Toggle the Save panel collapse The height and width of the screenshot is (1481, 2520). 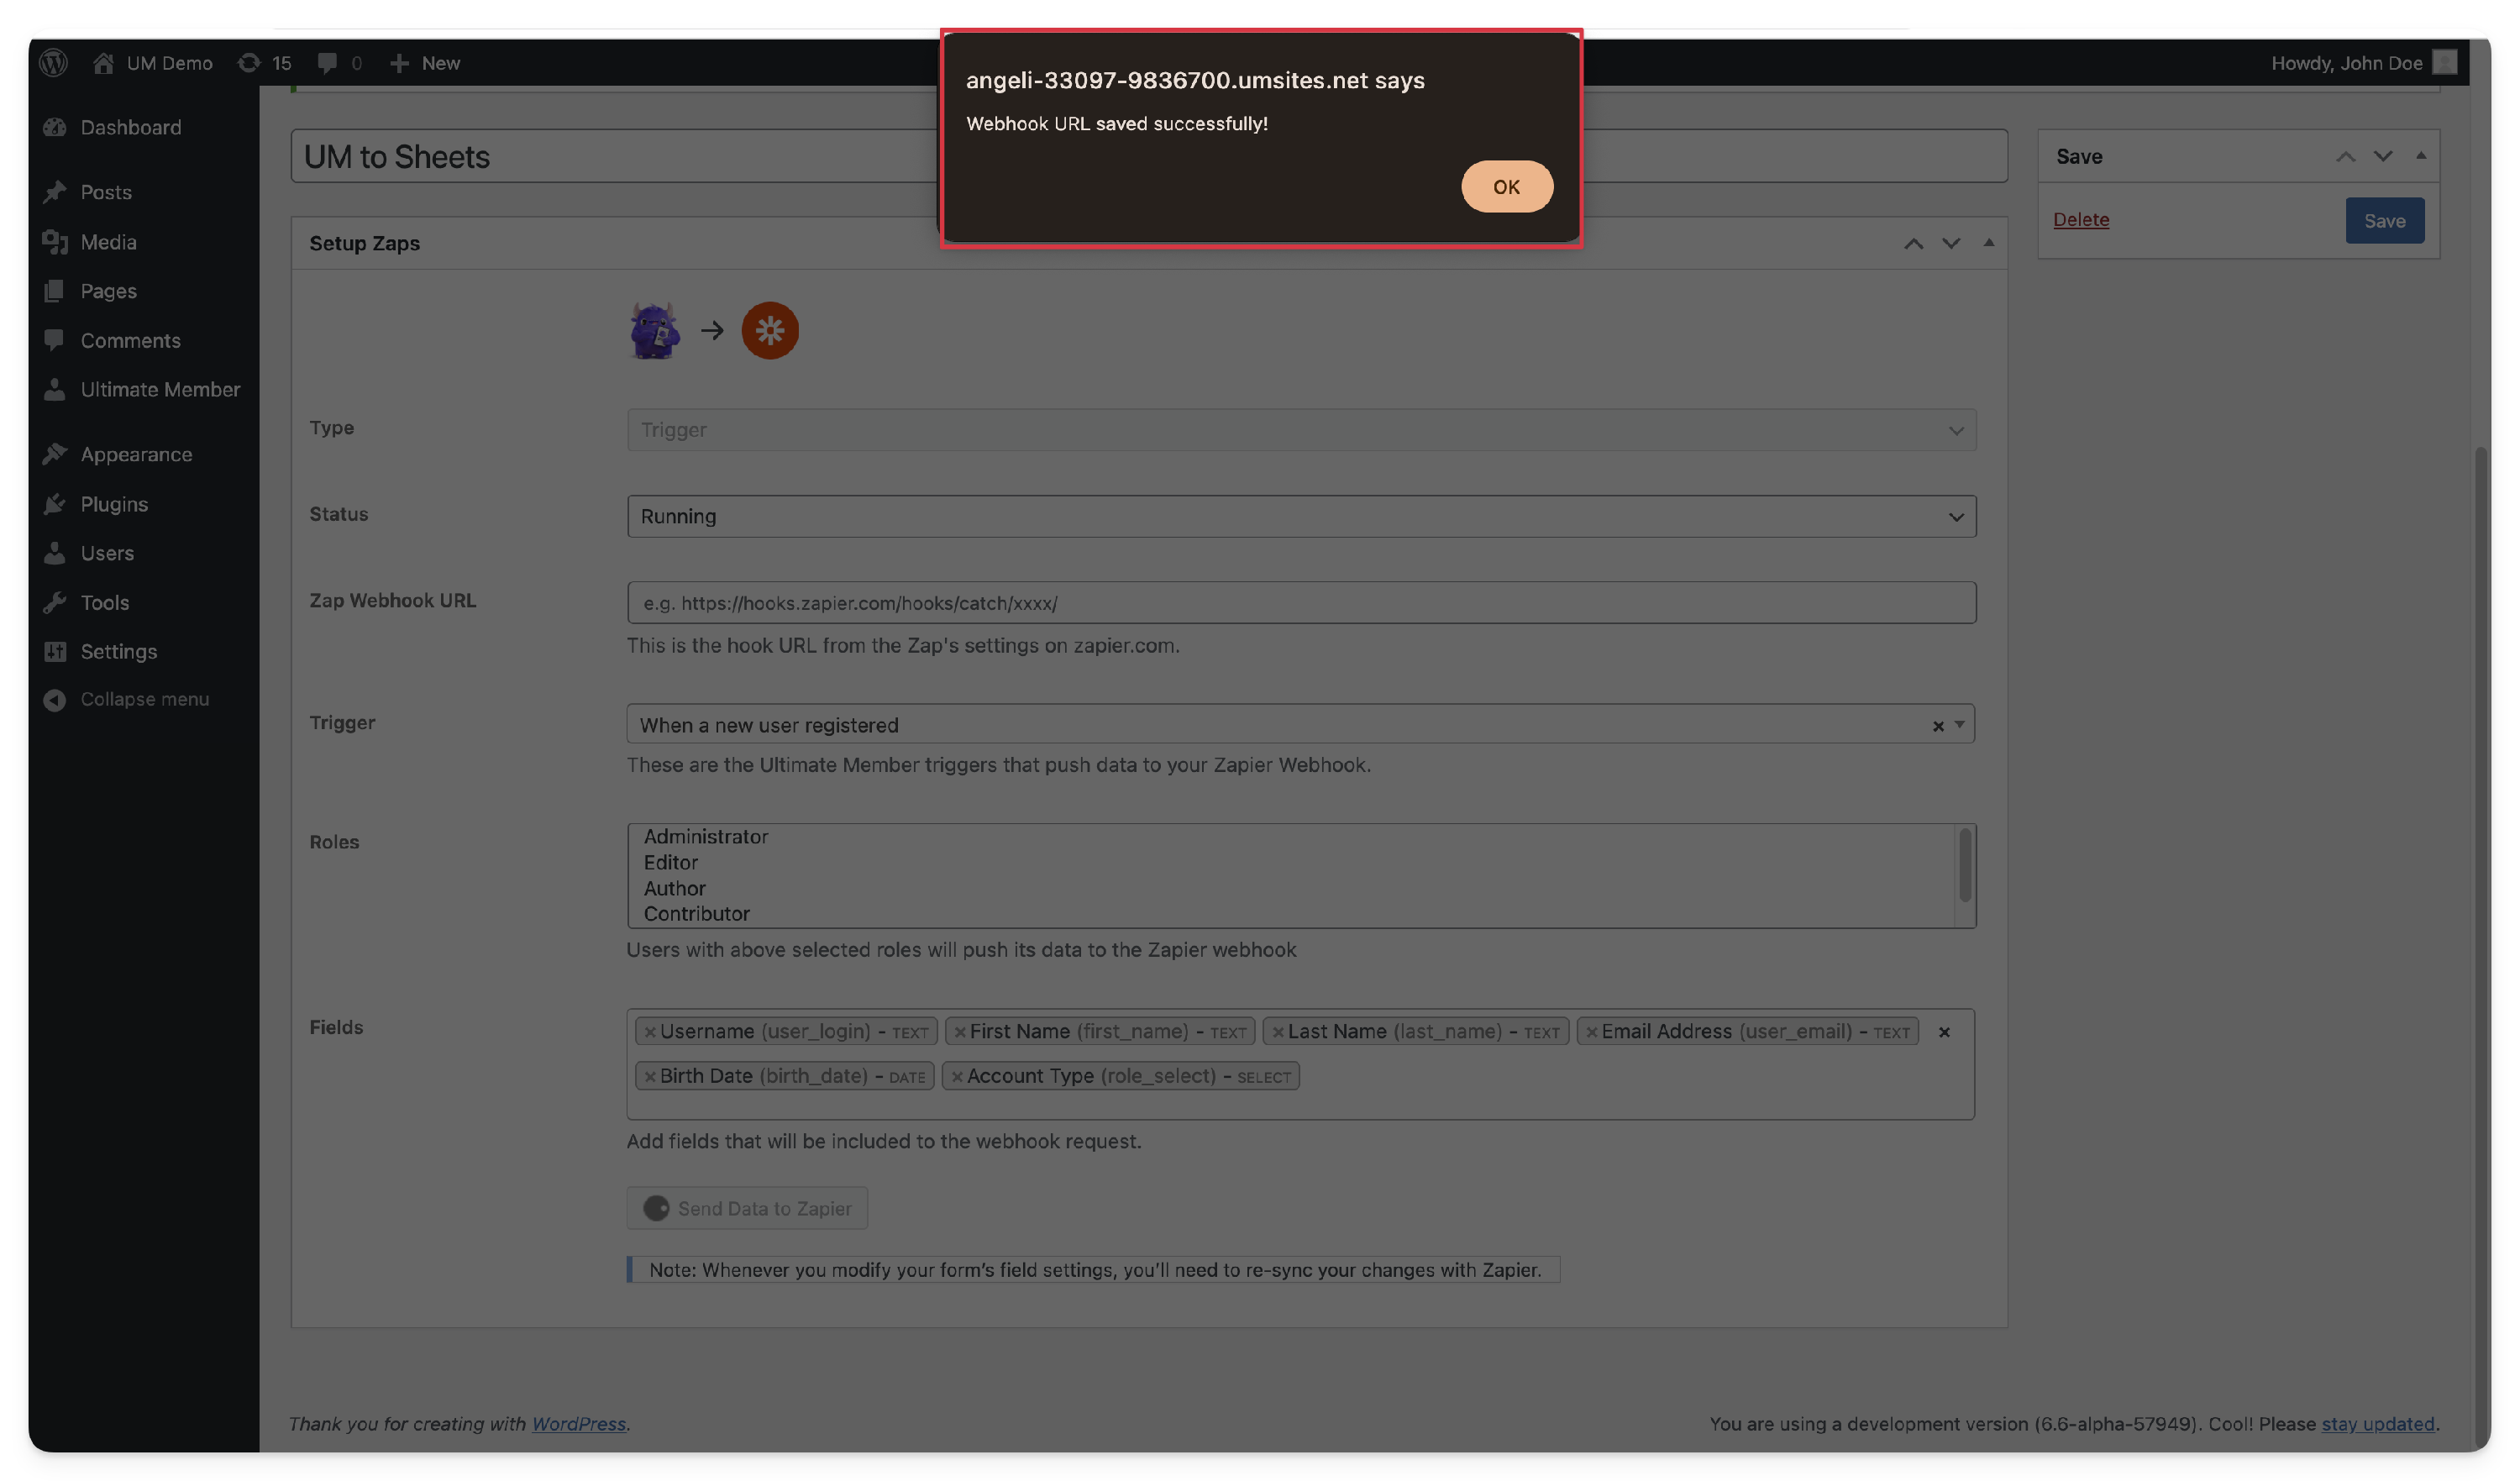point(2420,156)
